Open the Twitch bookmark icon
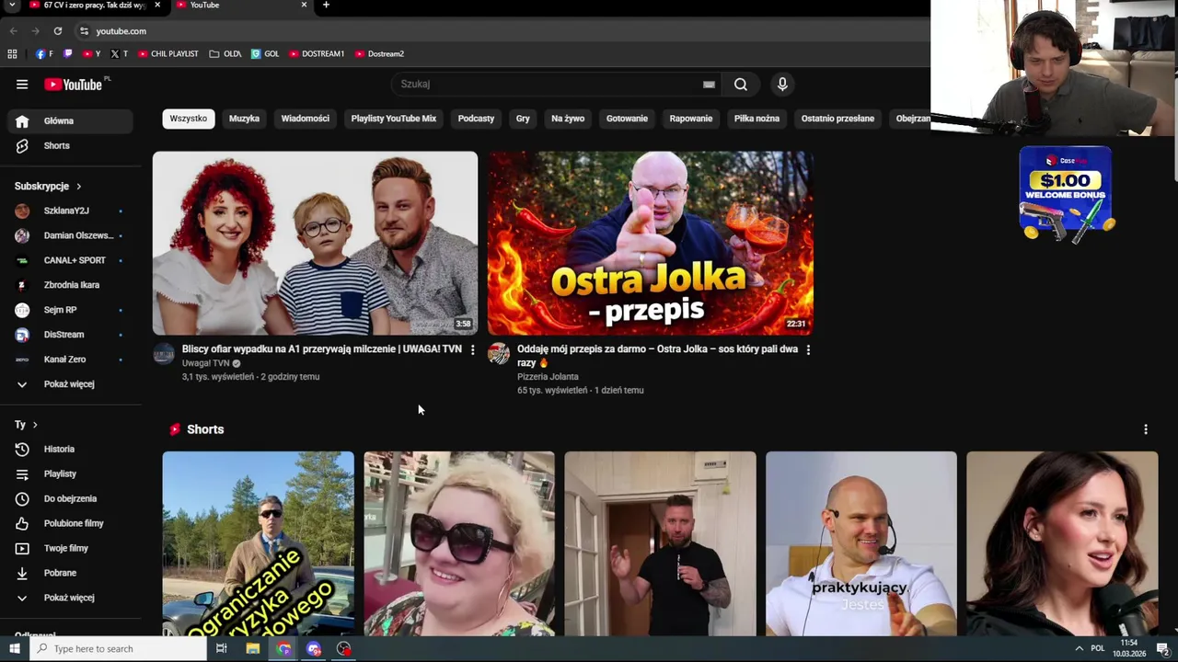 pos(67,54)
